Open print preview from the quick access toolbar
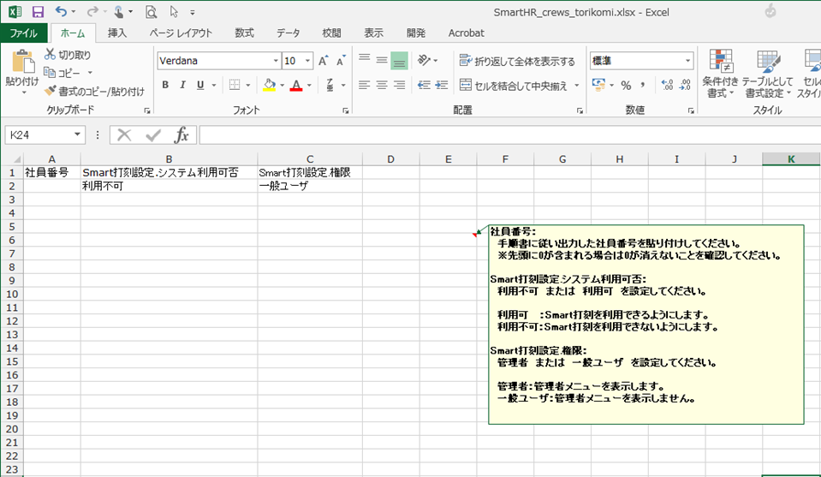The height and width of the screenshot is (477, 821). tap(151, 11)
